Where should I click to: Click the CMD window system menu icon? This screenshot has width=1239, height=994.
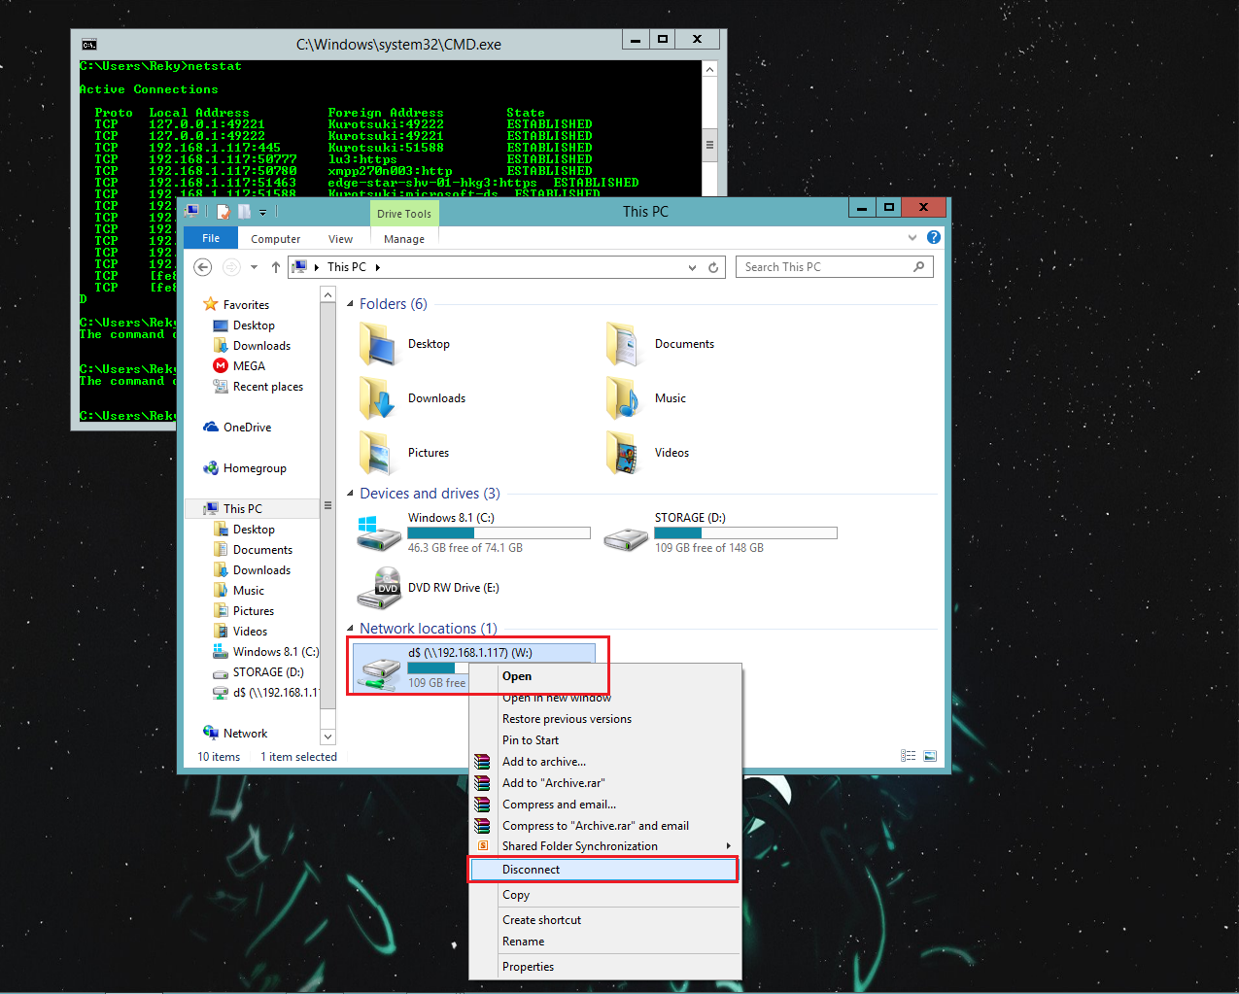(x=89, y=45)
